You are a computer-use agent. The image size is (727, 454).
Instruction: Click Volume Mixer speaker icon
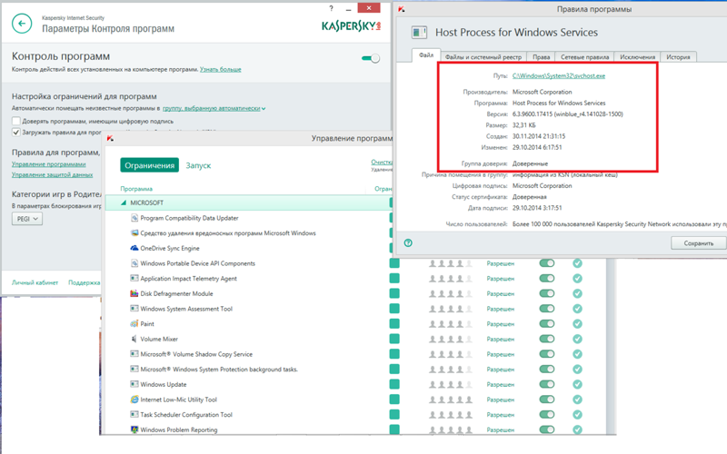click(134, 339)
